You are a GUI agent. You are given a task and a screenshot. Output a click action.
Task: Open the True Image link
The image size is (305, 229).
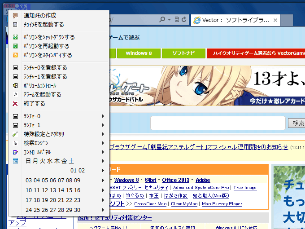pos(245,188)
